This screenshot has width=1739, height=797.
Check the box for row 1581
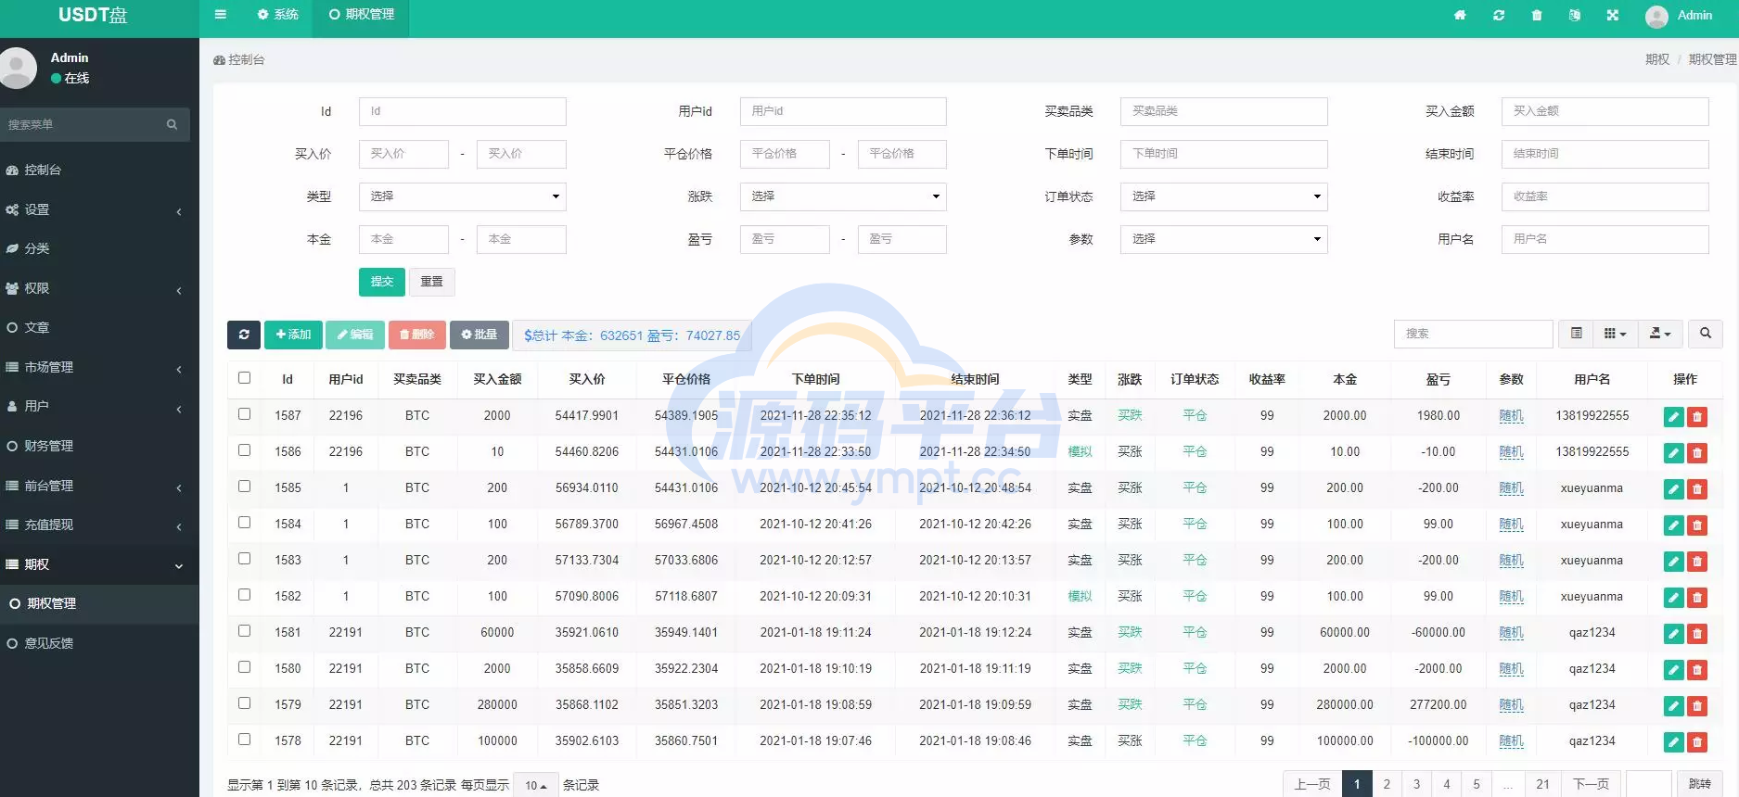(x=244, y=630)
